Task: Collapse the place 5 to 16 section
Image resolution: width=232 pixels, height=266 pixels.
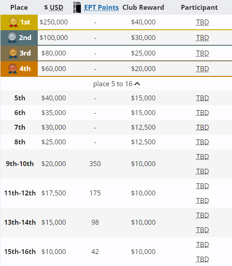Action: click(x=116, y=84)
